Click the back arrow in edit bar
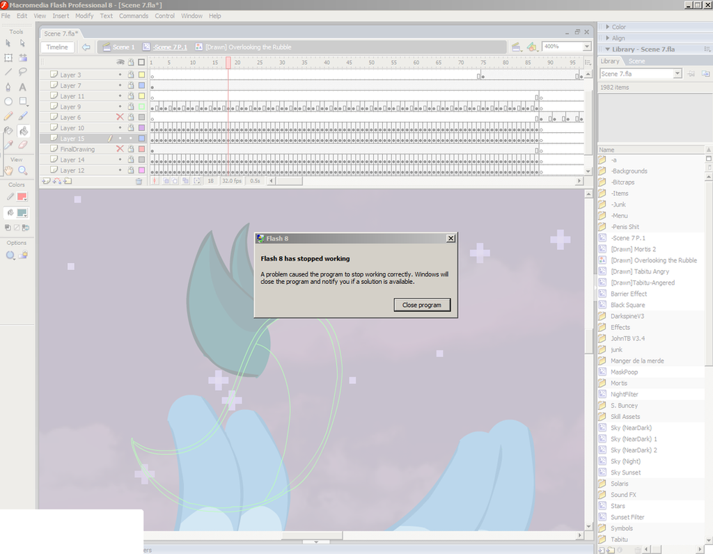 point(86,47)
